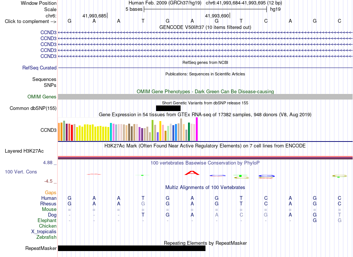Click the '5 bases' scale label
This screenshot has width=353, height=257.
[134, 9]
